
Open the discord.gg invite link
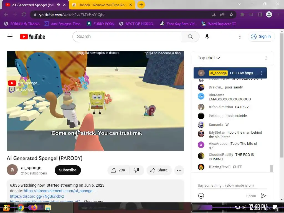pos(37,196)
